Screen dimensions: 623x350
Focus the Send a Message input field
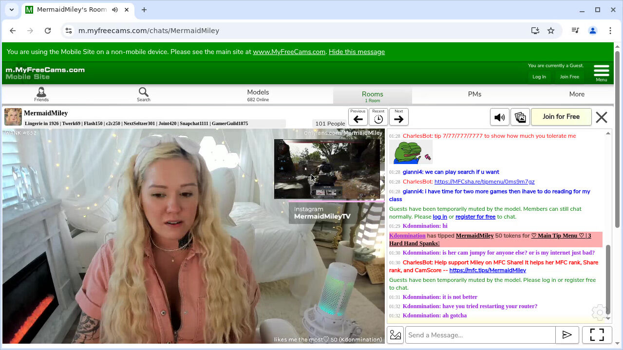(x=480, y=335)
